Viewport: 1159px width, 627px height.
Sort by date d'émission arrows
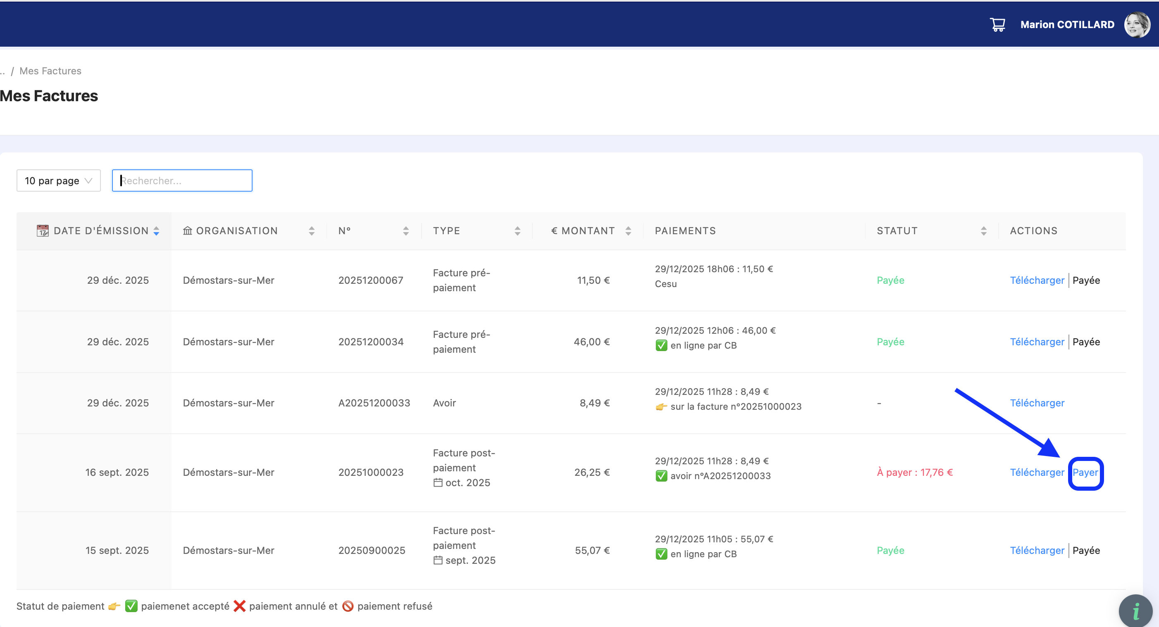(156, 230)
